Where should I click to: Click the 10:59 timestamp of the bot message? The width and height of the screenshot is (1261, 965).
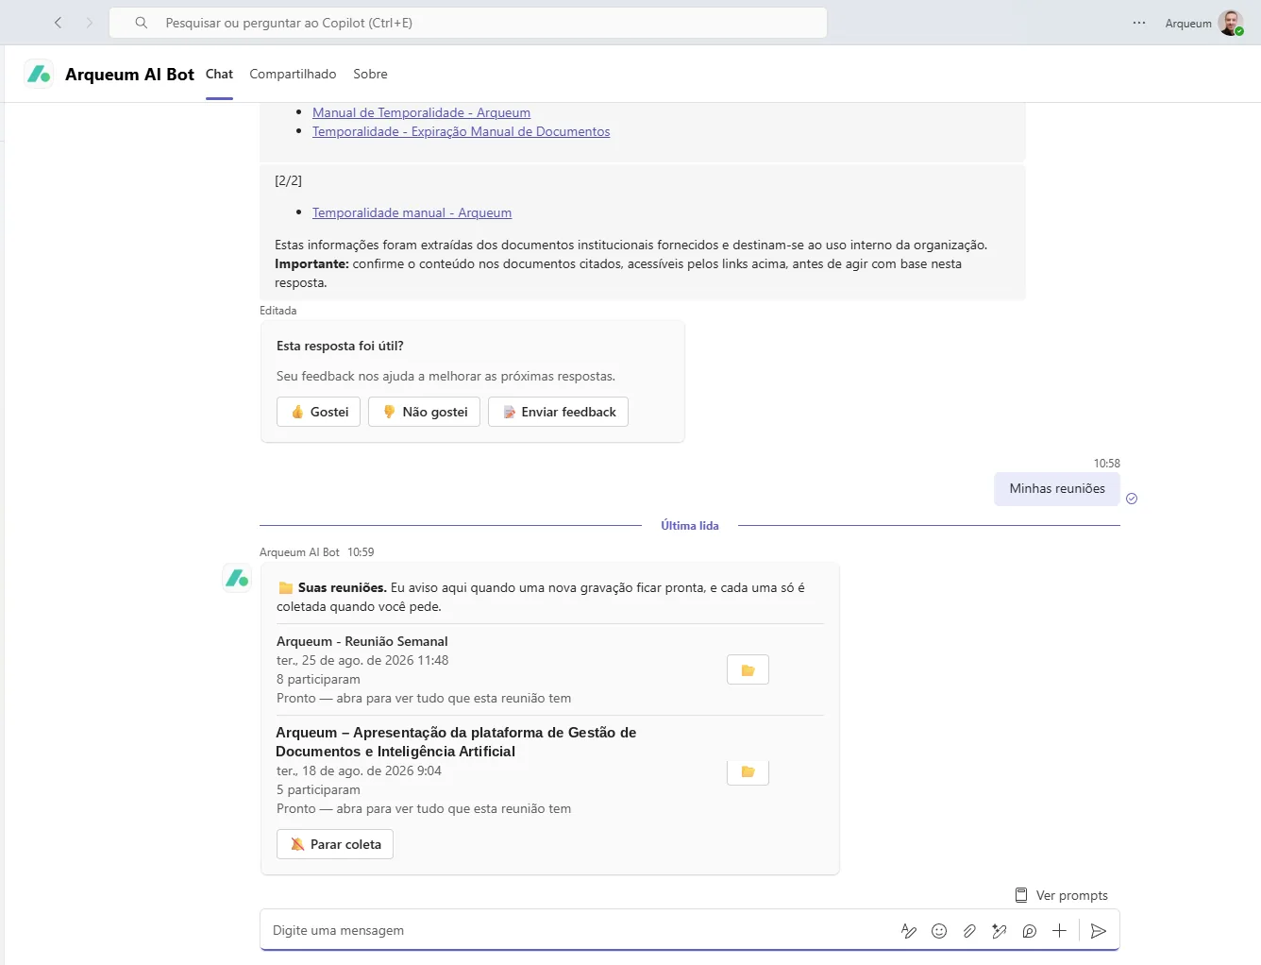361,552
